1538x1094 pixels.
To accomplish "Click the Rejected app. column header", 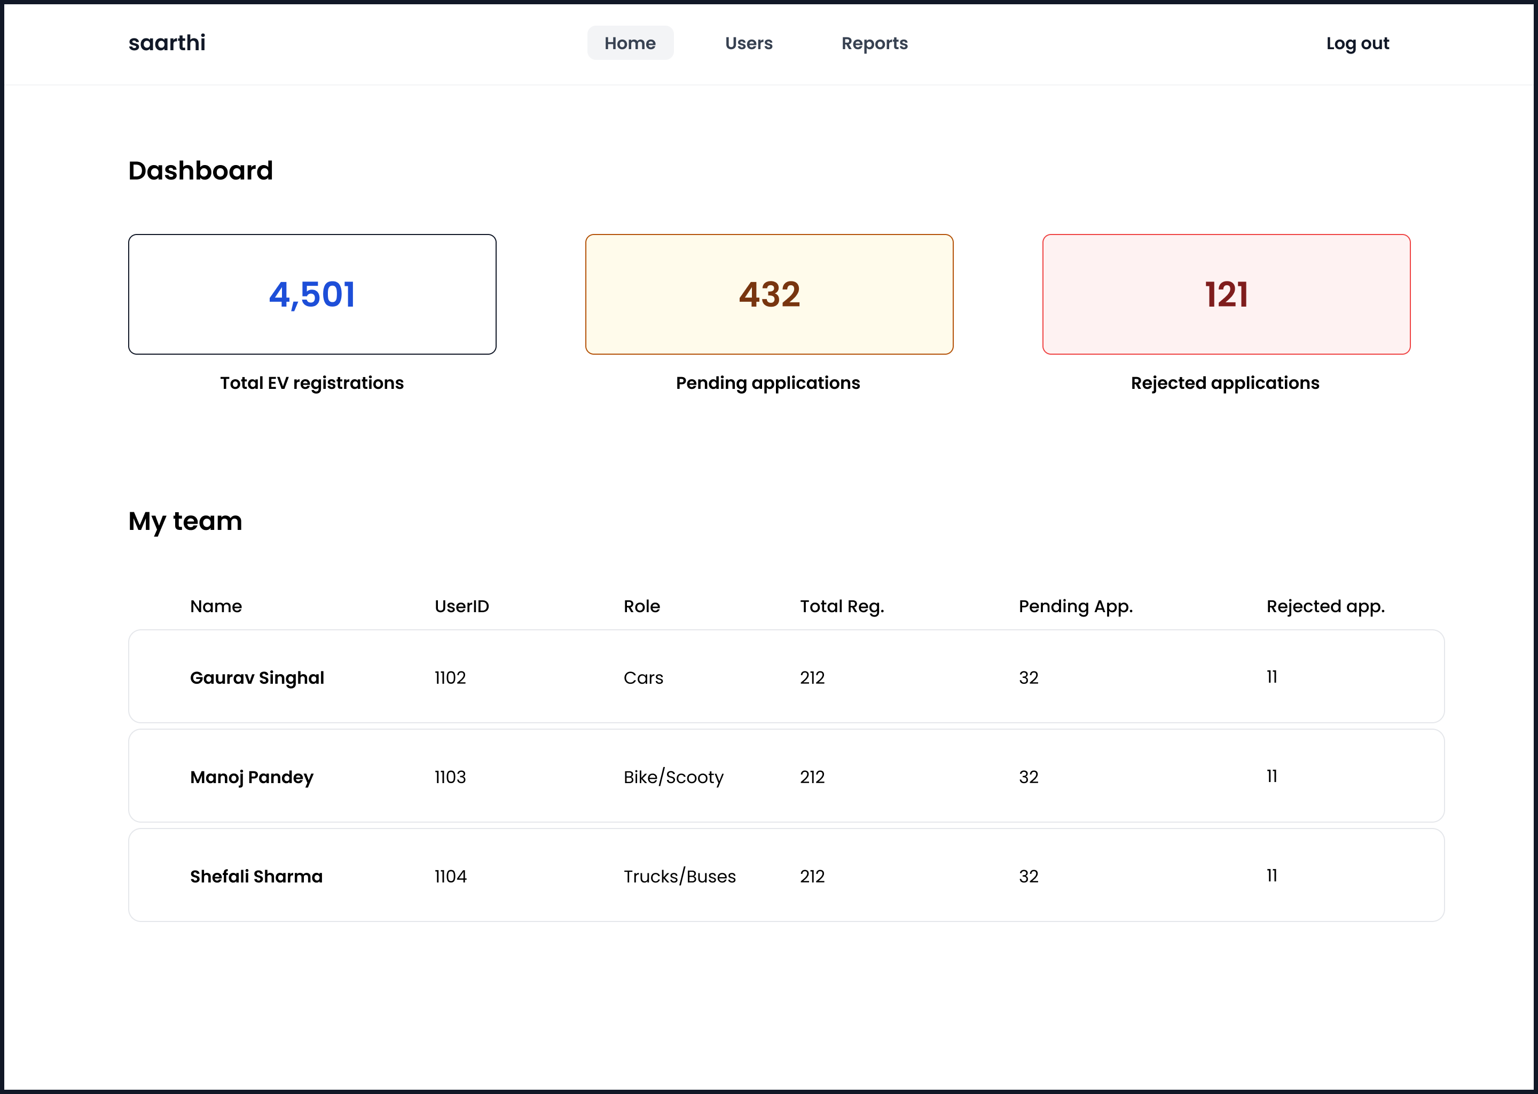I will tap(1324, 606).
